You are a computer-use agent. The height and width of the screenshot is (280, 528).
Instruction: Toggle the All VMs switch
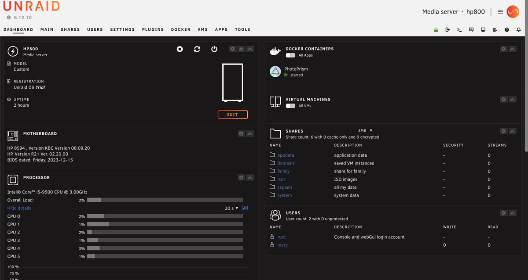click(x=290, y=106)
